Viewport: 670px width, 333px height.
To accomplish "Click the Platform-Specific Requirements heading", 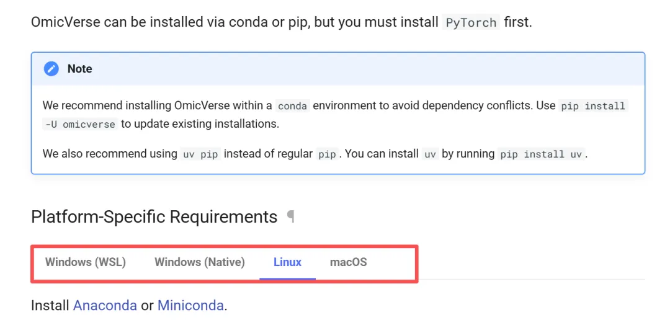I will coord(154,217).
